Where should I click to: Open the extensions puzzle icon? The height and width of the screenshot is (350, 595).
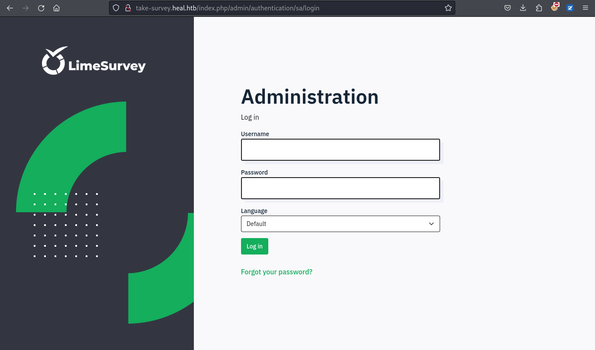539,8
